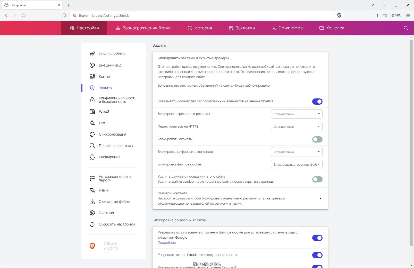Switch to Кошелек tab
The image size is (414, 268).
click(x=332, y=28)
